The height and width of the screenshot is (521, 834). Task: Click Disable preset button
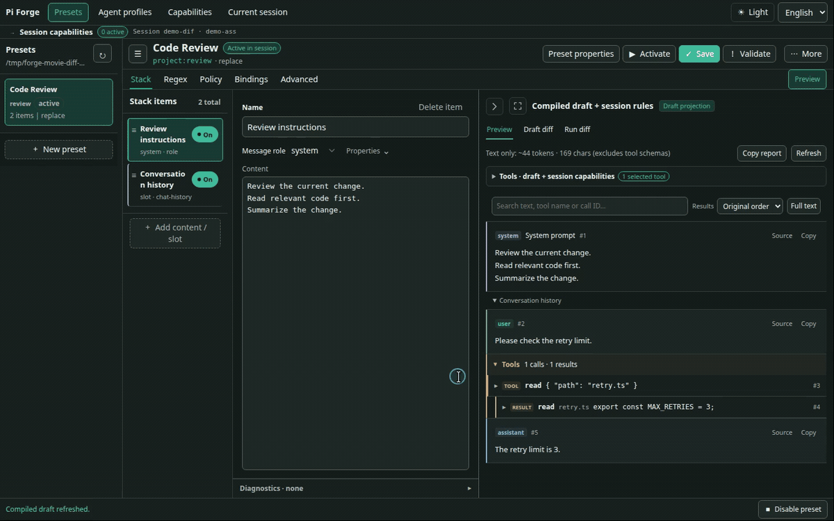click(792, 509)
